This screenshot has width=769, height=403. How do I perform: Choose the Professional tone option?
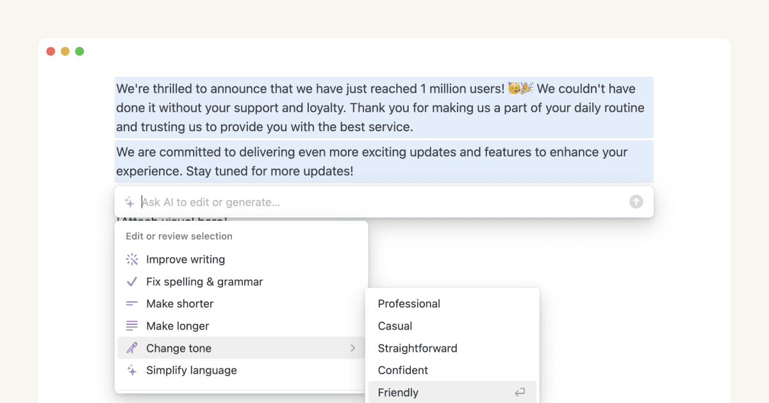409,303
